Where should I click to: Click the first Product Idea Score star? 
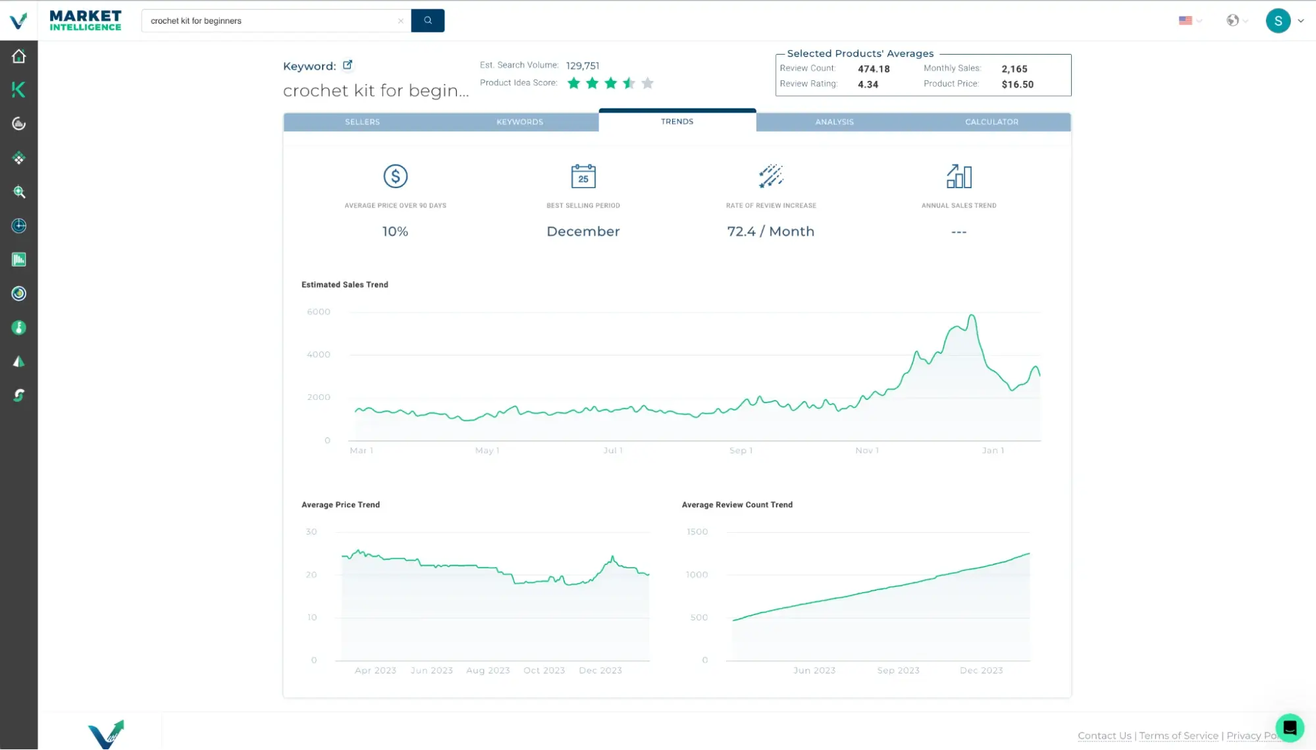(574, 83)
